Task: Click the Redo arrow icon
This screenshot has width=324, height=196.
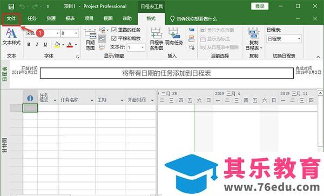Action: point(35,6)
